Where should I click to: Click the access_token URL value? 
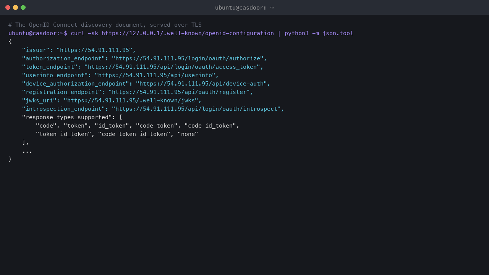tap(172, 67)
